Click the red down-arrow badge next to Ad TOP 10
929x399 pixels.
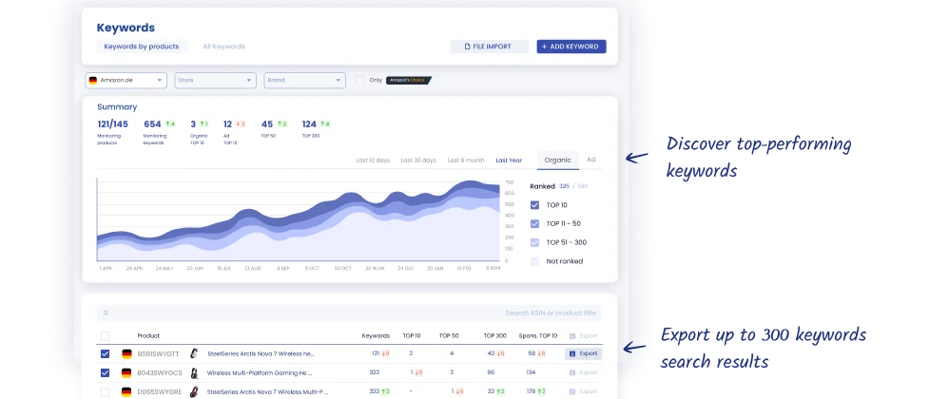pos(241,124)
